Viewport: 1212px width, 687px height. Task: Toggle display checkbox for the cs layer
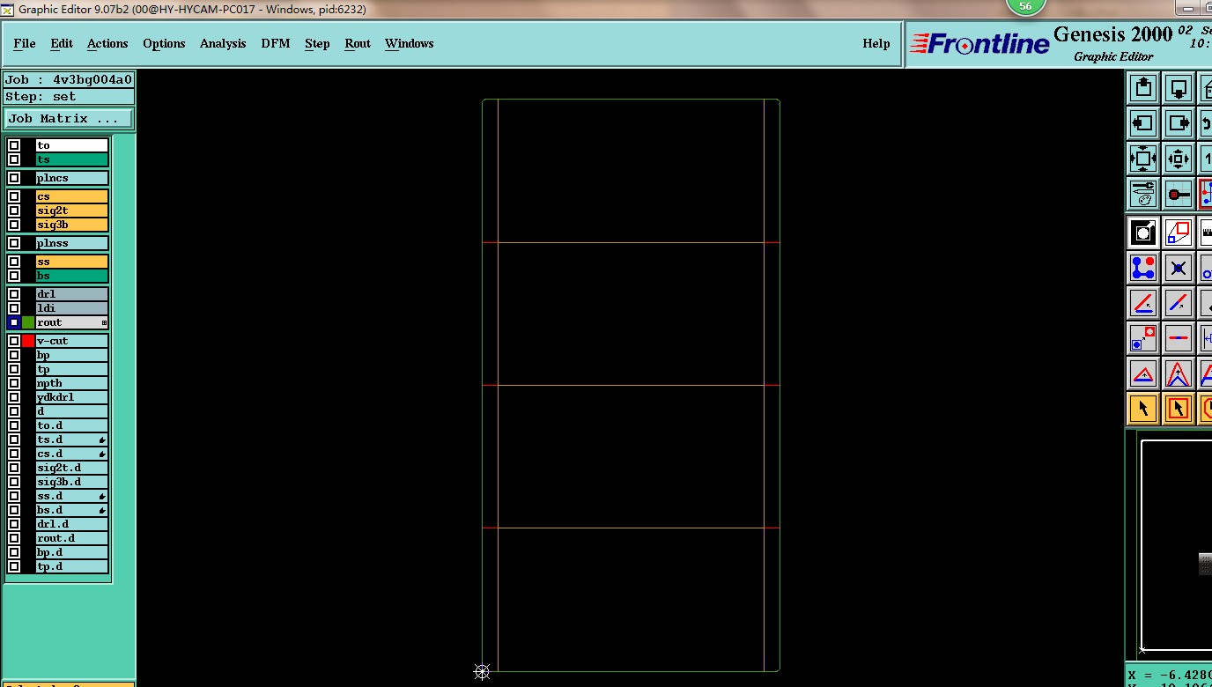pos(14,196)
